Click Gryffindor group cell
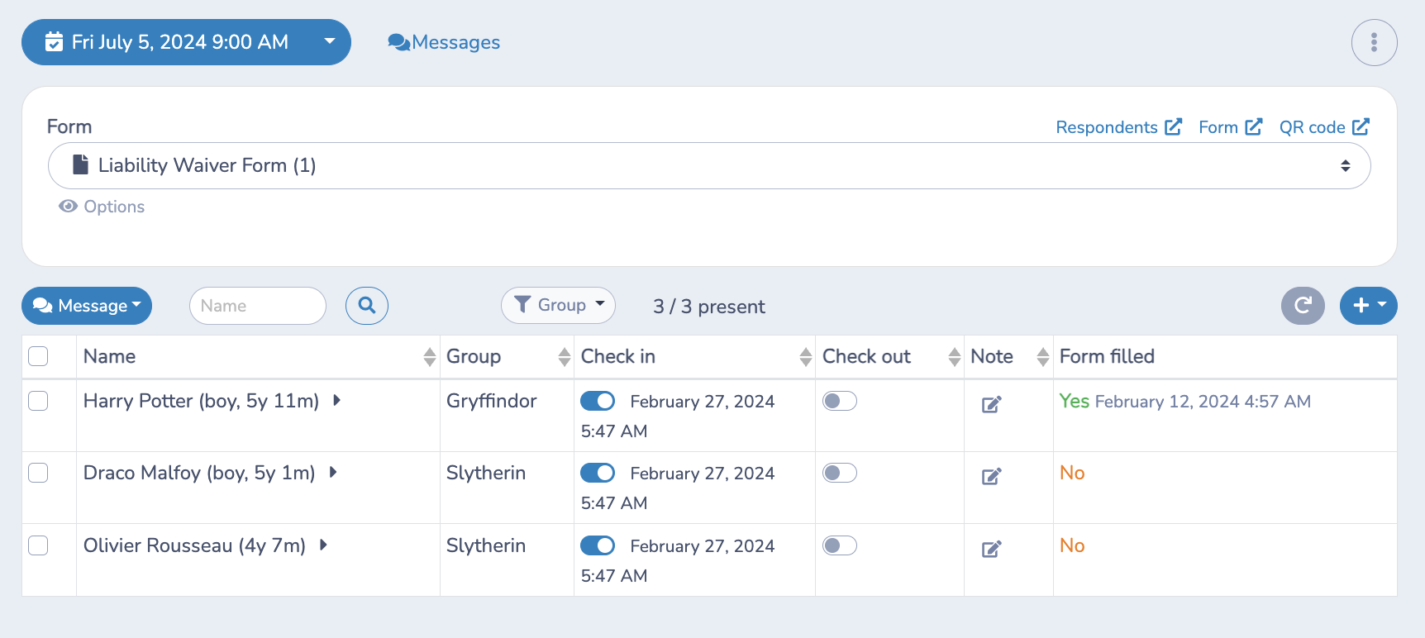Viewport: 1425px width, 638px height. tap(492, 401)
